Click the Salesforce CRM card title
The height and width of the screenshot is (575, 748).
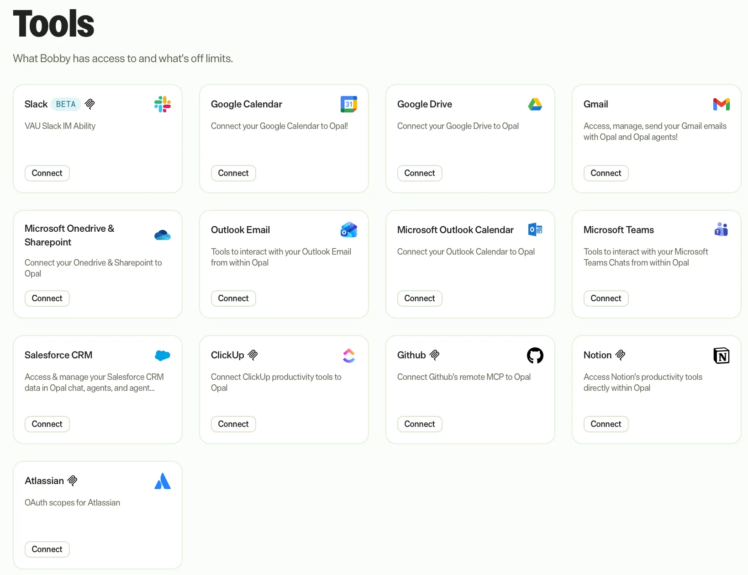click(x=58, y=355)
